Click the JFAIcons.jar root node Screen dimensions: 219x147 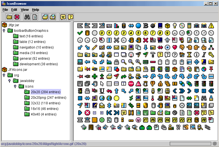click(x=18, y=70)
